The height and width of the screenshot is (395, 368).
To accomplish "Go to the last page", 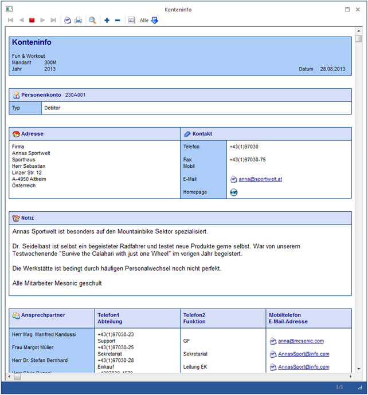I will tap(53, 20).
